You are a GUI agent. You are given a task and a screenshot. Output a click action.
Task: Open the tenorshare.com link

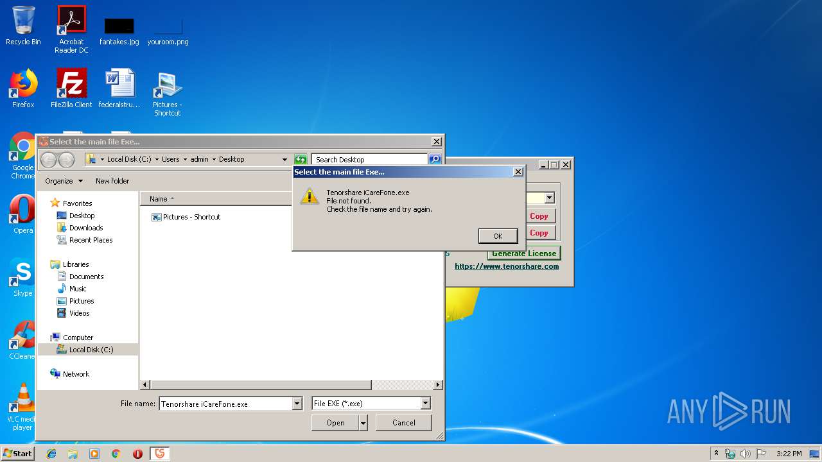tap(507, 266)
